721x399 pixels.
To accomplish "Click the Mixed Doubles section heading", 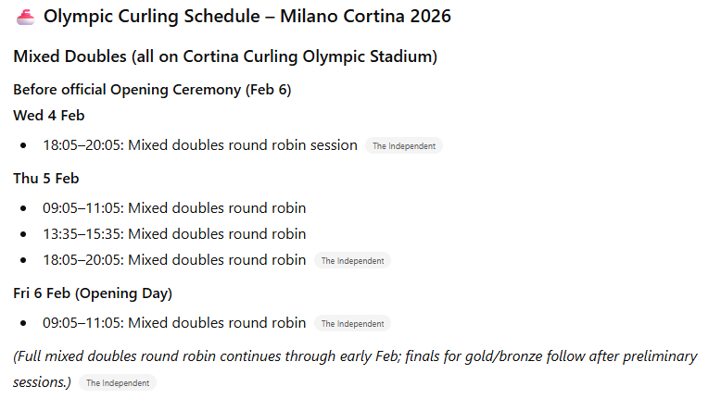I will 225,56.
